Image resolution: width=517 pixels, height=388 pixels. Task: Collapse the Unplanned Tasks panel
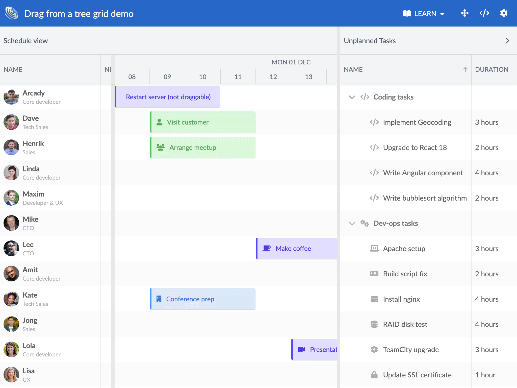click(507, 41)
